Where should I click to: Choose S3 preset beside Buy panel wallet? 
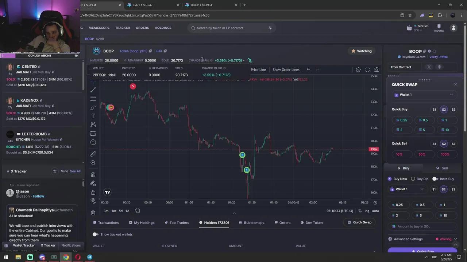(453, 189)
